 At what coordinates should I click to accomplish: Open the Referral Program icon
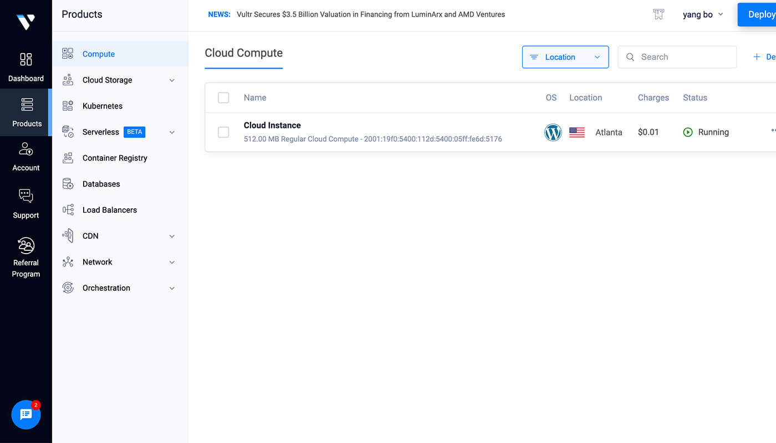coord(26,245)
